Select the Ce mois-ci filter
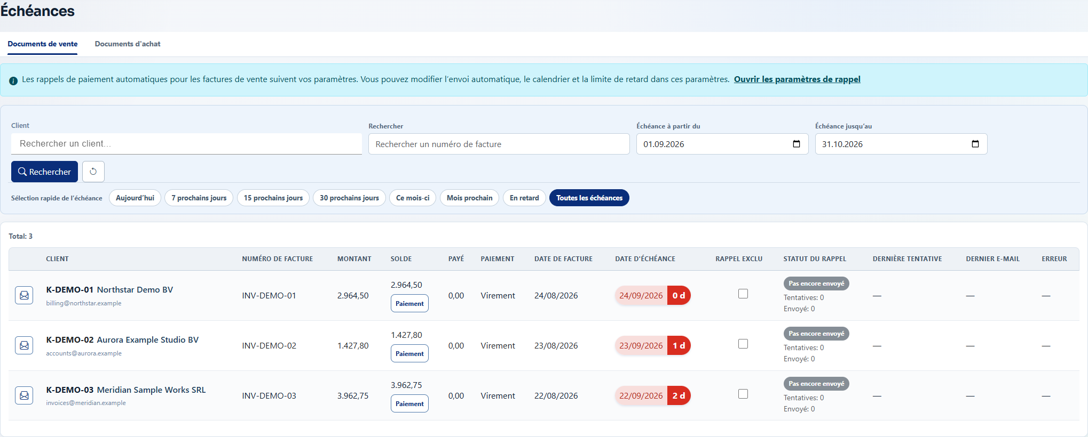This screenshot has width=1088, height=437. pyautogui.click(x=413, y=198)
